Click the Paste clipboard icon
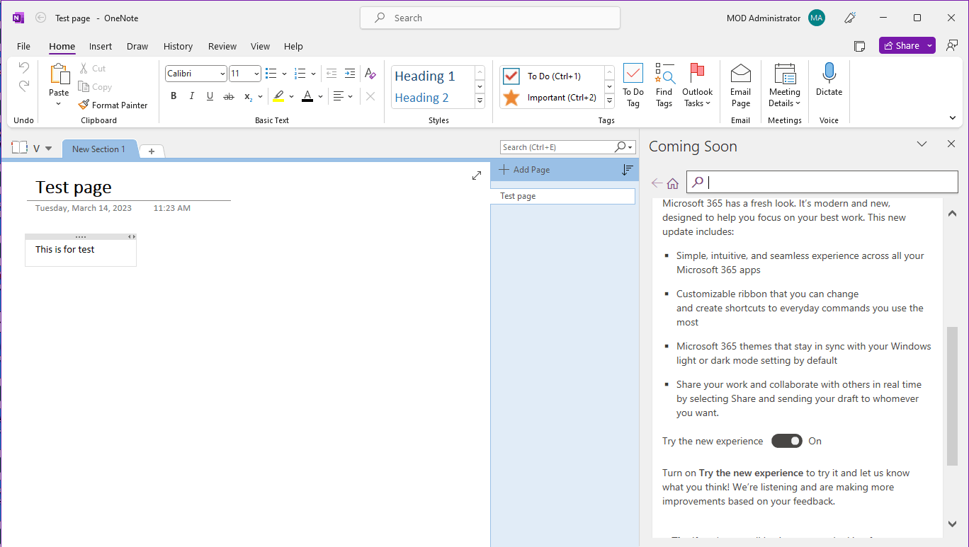The height and width of the screenshot is (547, 969). click(59, 74)
